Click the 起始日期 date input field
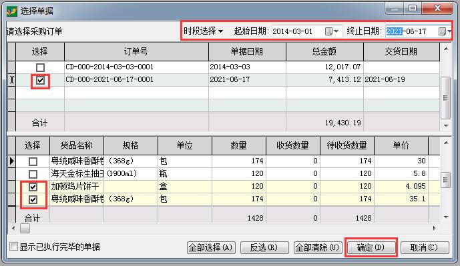Screen dimensions: 460x266 298,31
